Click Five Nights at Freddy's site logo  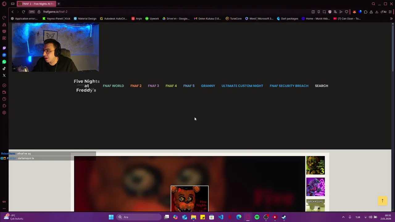pyautogui.click(x=86, y=86)
